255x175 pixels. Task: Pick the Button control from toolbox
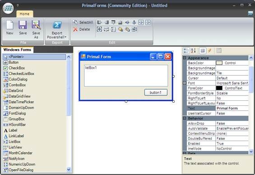point(34,62)
